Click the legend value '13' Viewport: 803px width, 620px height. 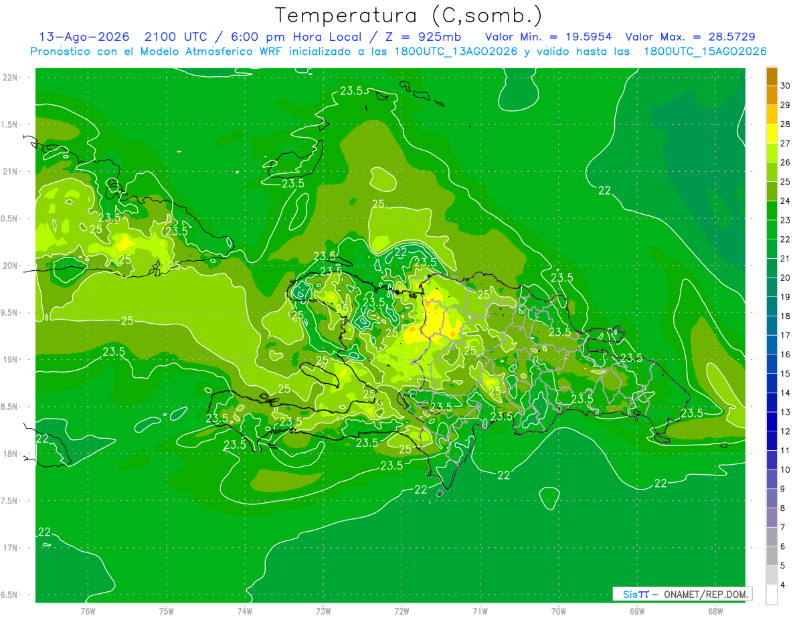coord(786,412)
